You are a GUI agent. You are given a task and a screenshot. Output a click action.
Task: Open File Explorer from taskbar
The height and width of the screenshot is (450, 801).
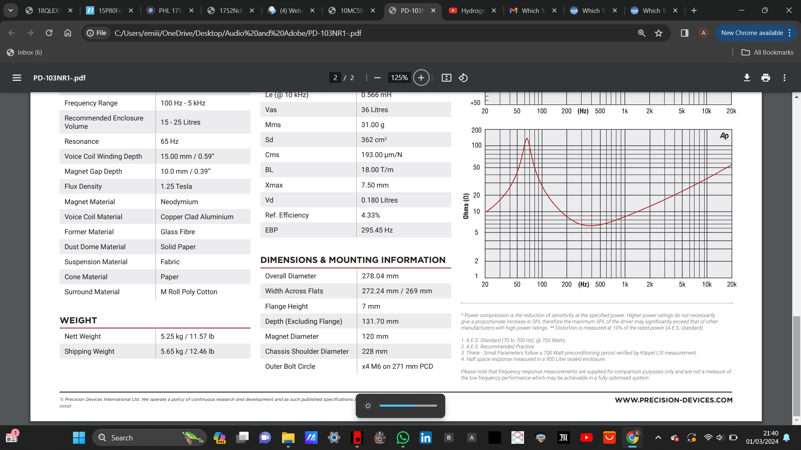tap(288, 437)
